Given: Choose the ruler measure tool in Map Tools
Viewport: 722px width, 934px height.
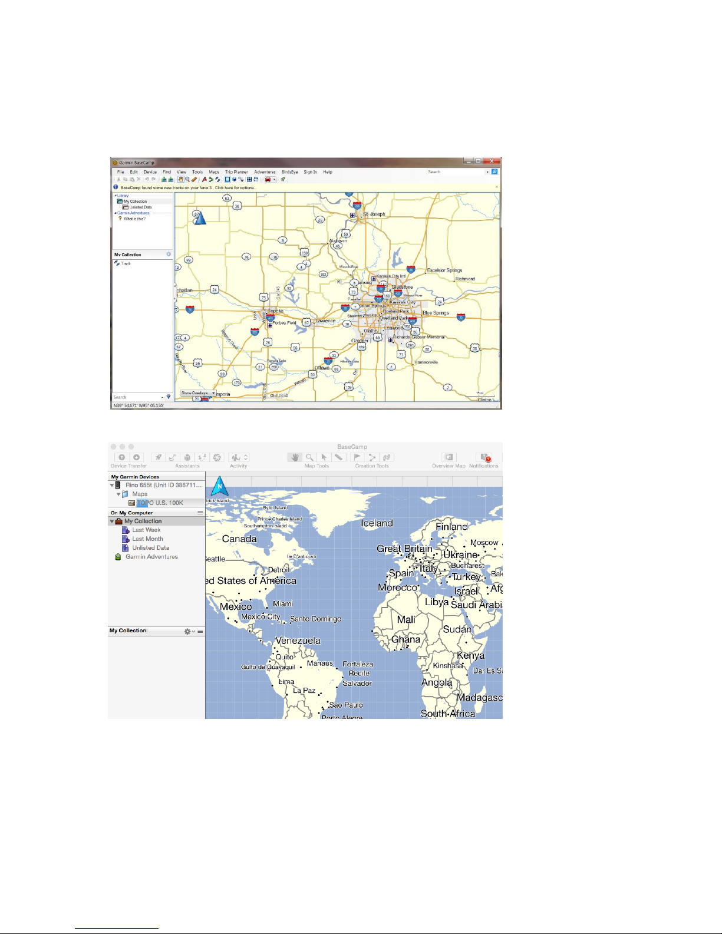Looking at the screenshot, I should 338,457.
